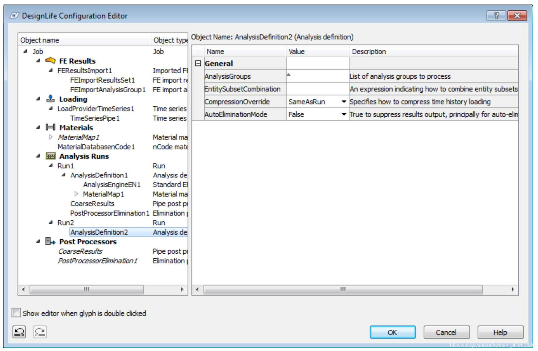Click the FE Results category icon
This screenshot has width=538, height=351.
tap(50, 61)
